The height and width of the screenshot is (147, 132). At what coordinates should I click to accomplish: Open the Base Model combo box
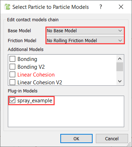click(85, 31)
